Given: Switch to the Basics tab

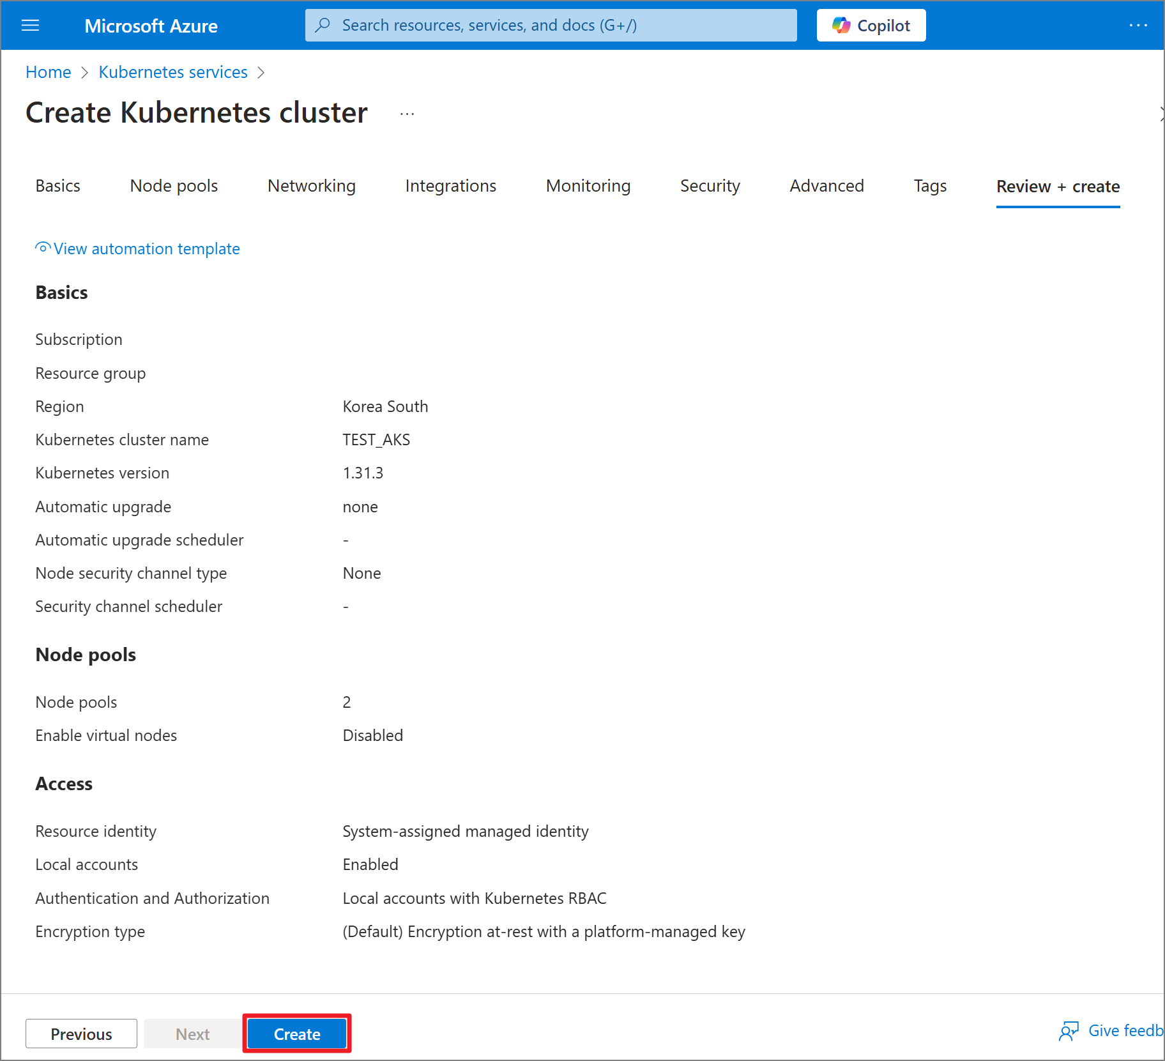Looking at the screenshot, I should (58, 186).
